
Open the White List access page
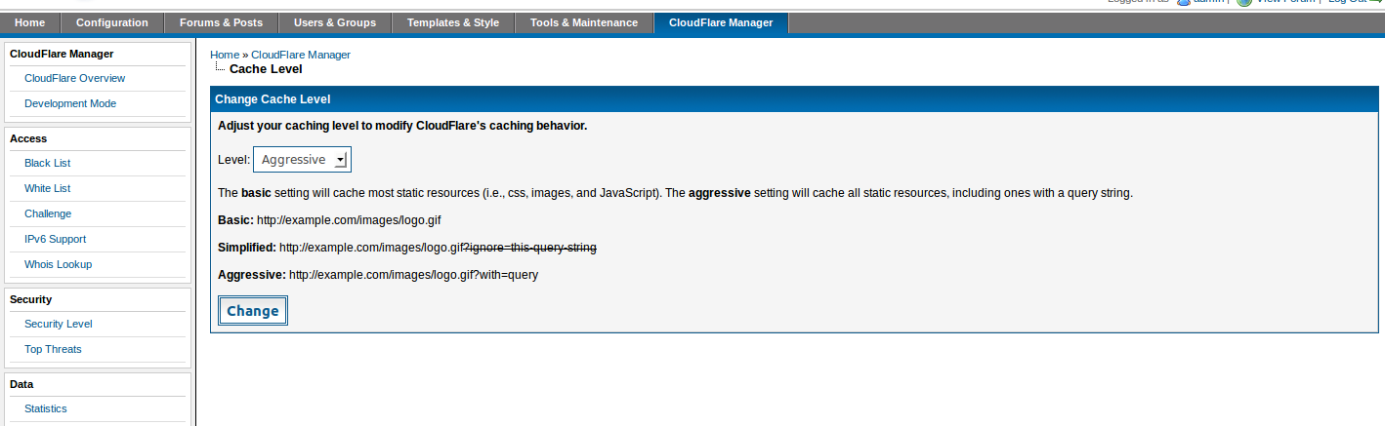coord(47,188)
